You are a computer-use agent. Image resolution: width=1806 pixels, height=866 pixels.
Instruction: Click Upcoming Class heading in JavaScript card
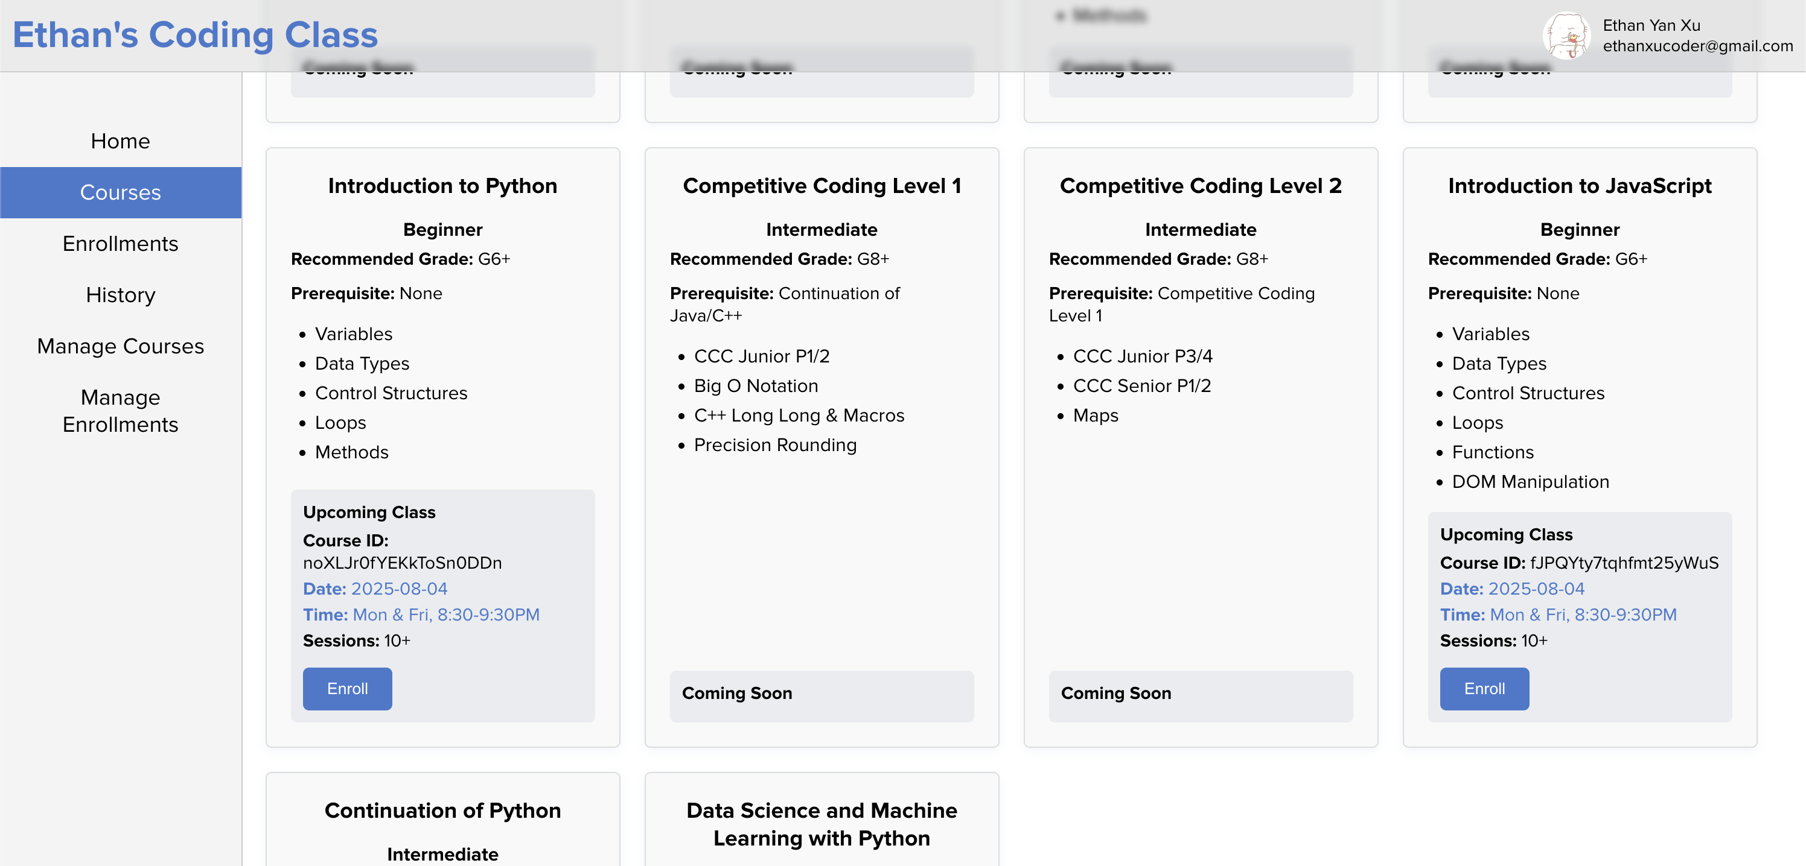1506,534
